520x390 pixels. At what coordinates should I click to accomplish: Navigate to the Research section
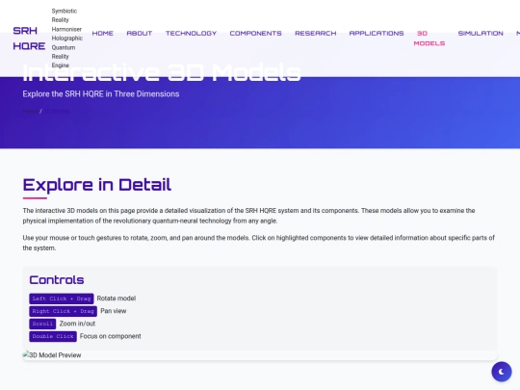[316, 33]
